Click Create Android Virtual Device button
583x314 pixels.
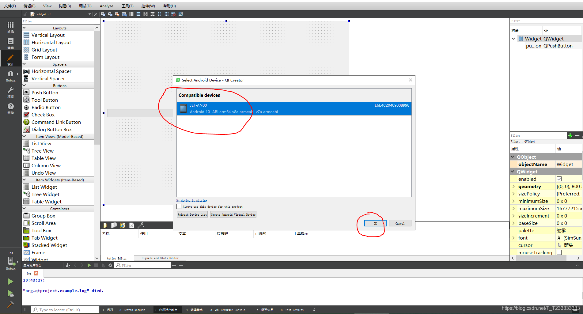coord(233,214)
